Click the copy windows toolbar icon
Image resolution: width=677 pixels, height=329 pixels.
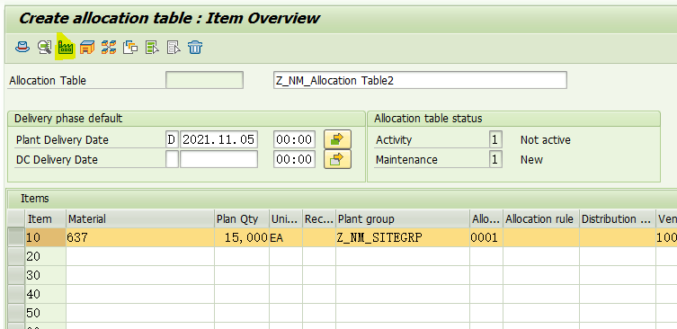click(130, 47)
